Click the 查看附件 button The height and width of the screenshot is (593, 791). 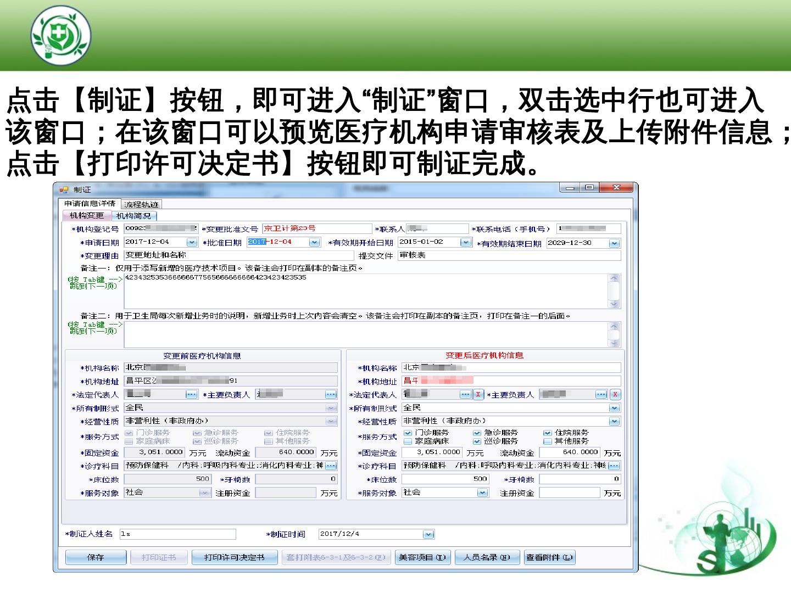point(549,557)
